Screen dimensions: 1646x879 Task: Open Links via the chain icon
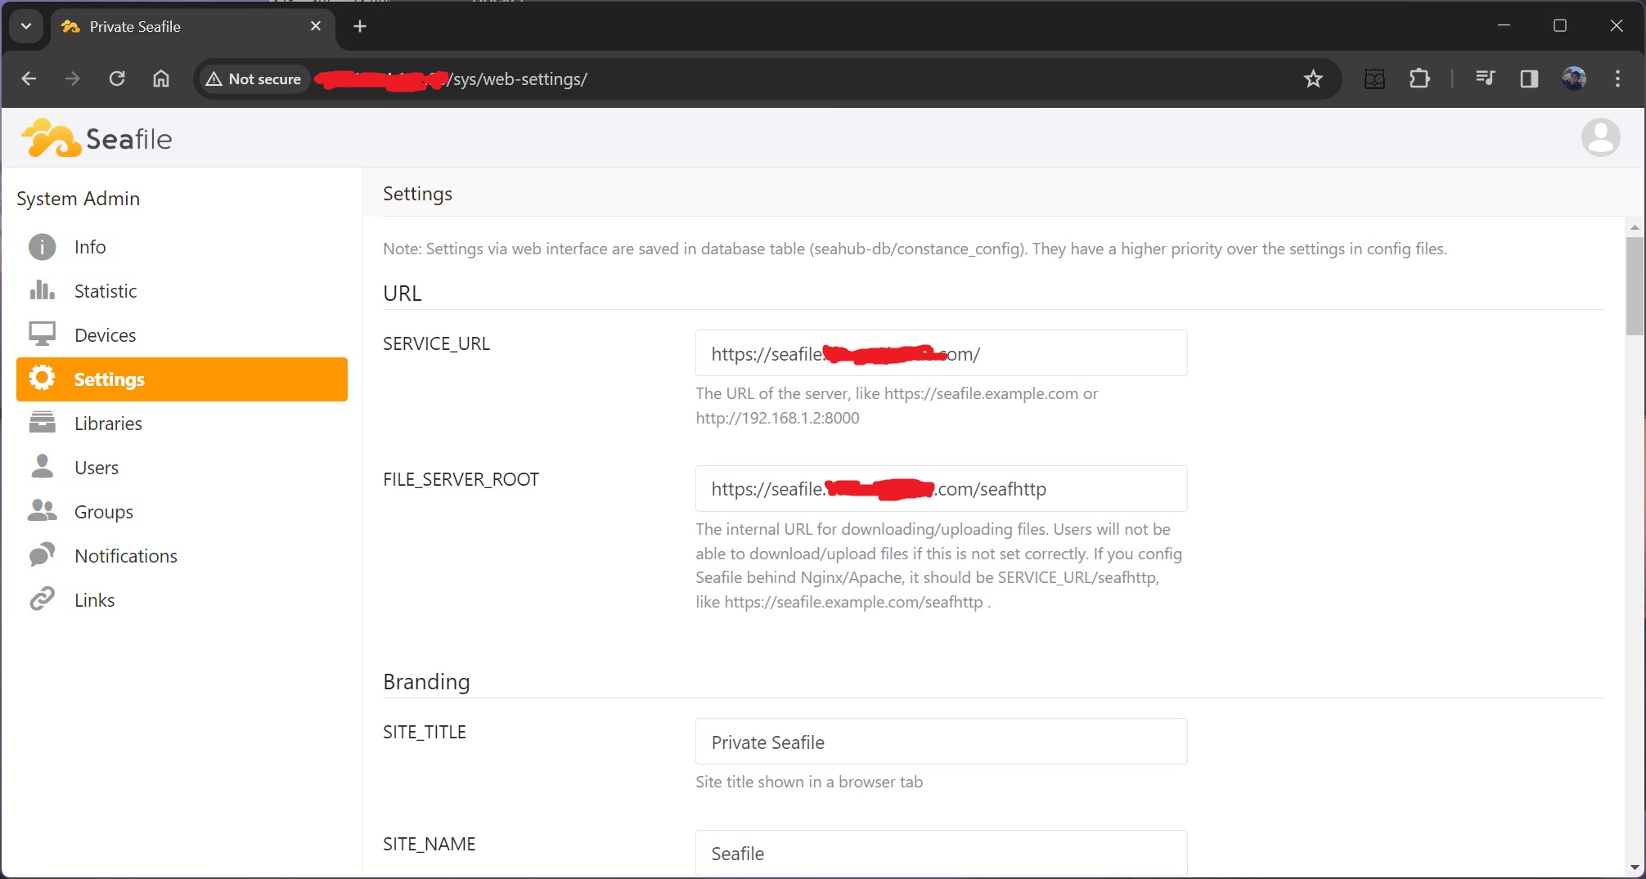42,599
